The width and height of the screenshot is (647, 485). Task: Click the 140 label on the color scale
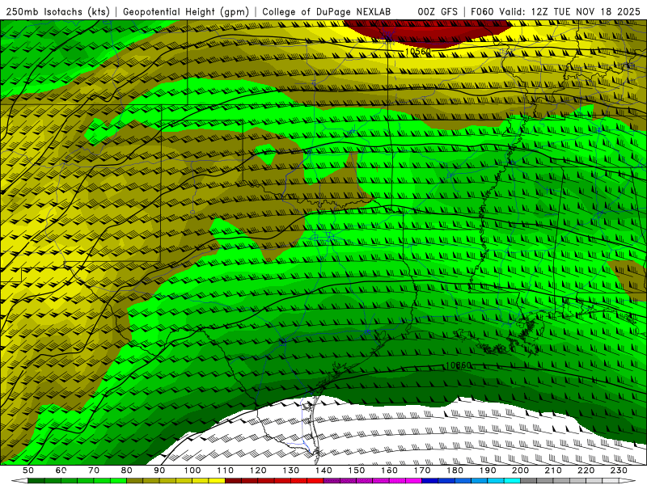pyautogui.click(x=323, y=470)
